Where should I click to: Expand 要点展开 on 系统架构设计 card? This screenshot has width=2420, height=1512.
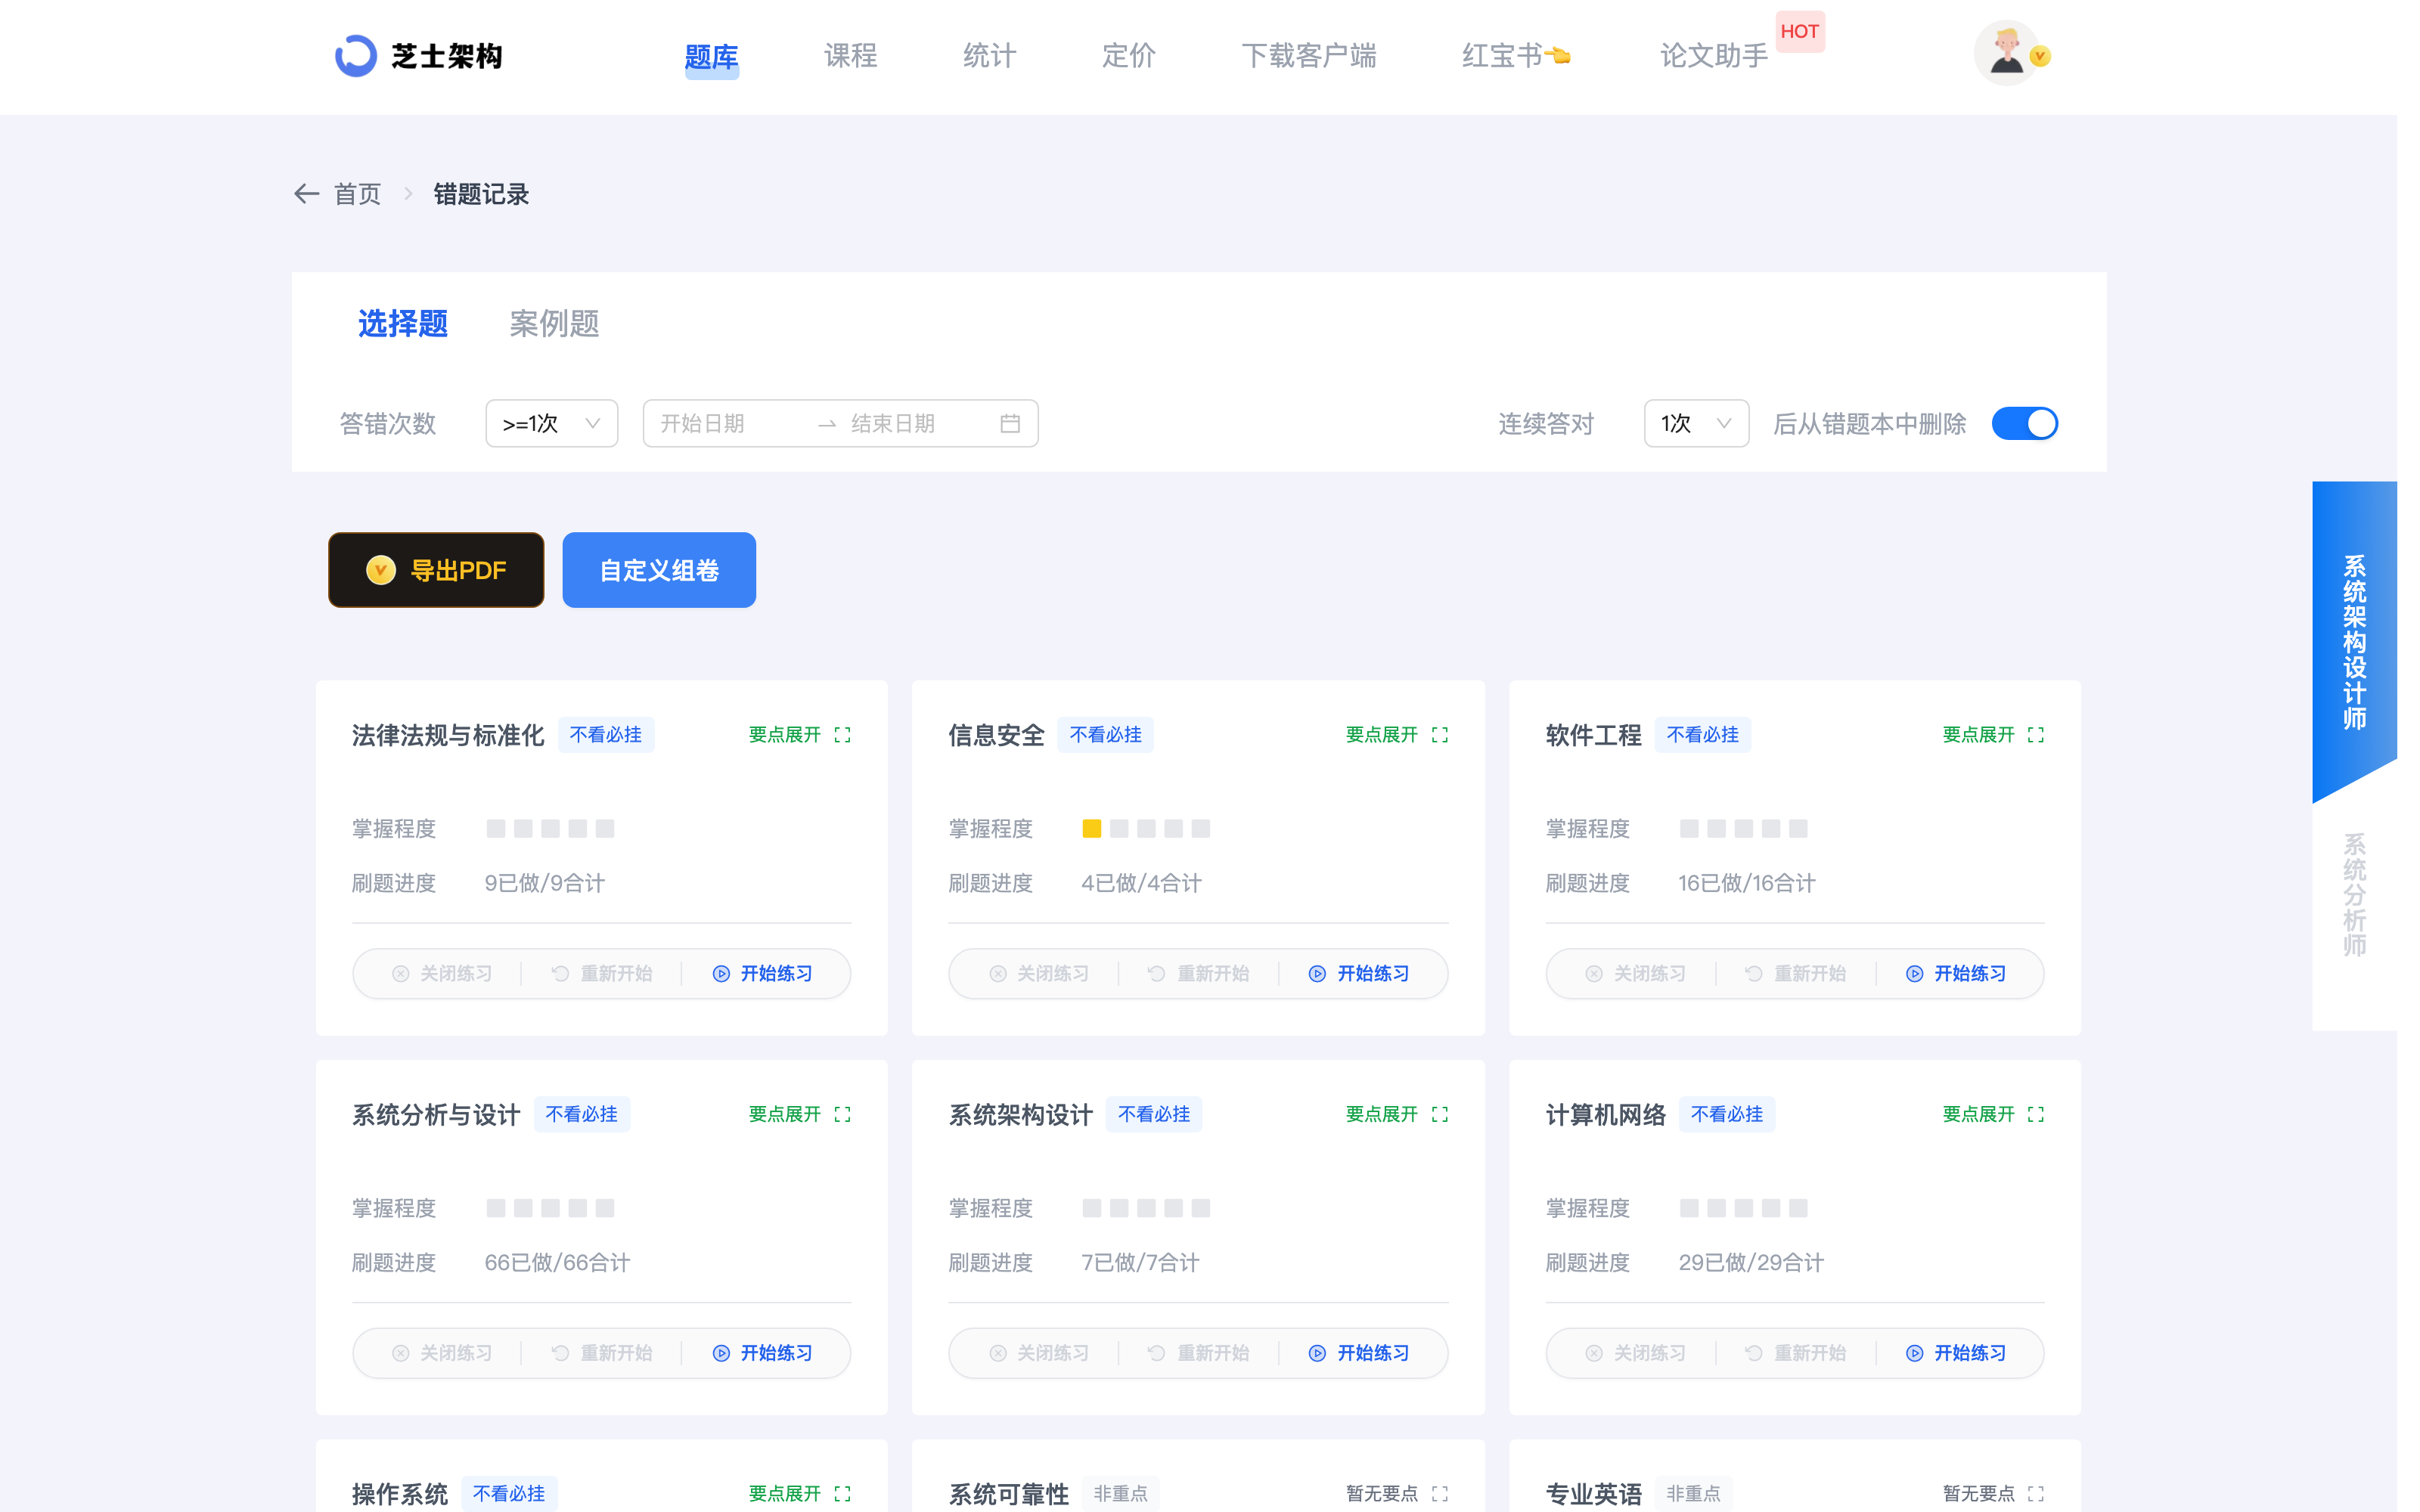pyautogui.click(x=1382, y=1114)
